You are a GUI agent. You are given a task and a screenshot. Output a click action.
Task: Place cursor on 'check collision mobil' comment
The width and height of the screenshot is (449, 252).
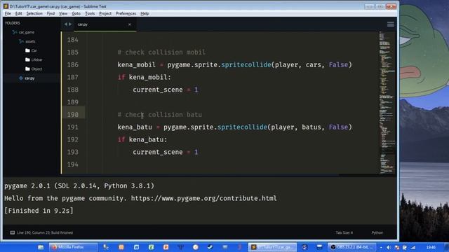(x=161, y=52)
